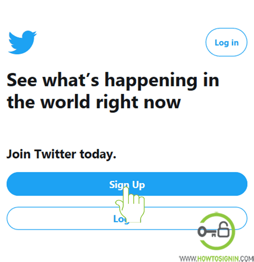Click the blue Sign Up button
The height and width of the screenshot is (262, 254).
click(127, 184)
